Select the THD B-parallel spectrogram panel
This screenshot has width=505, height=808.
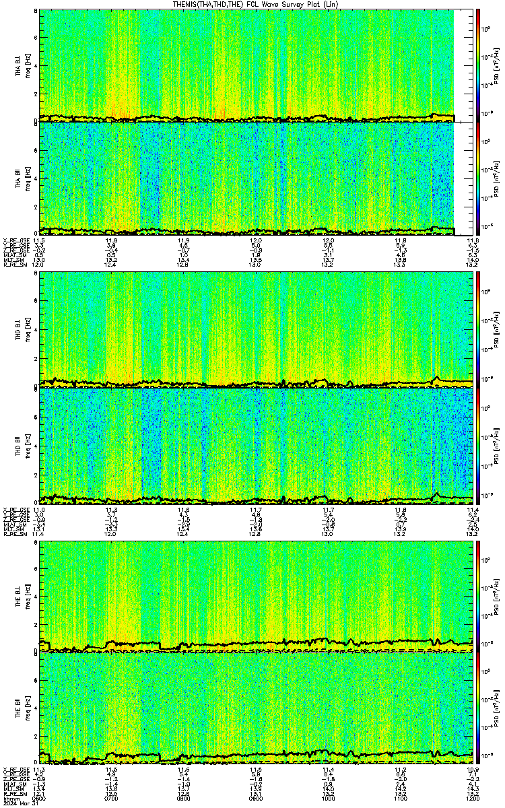(x=256, y=447)
